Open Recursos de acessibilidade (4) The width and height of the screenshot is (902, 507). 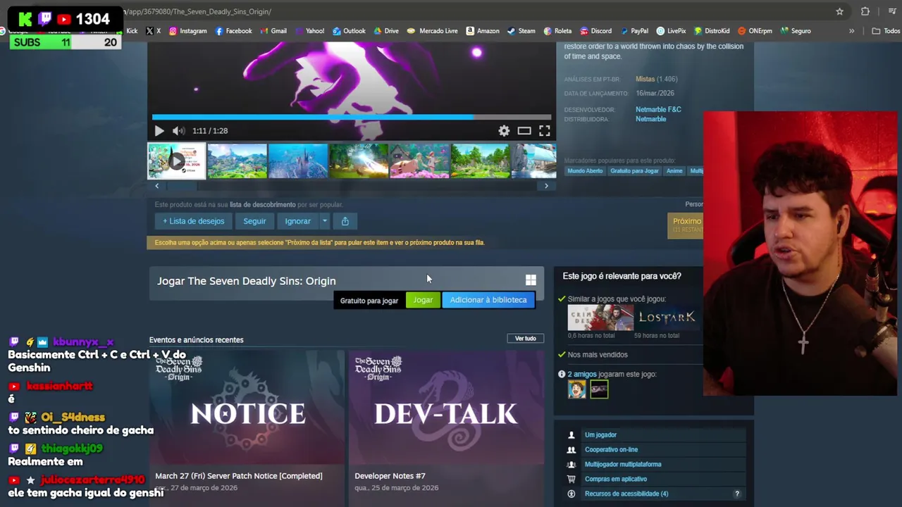(x=626, y=494)
